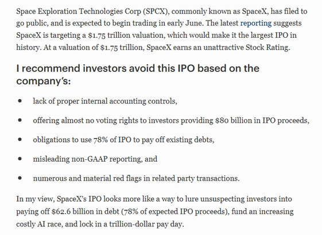Click the "company's:" line of the heading

click(43, 81)
